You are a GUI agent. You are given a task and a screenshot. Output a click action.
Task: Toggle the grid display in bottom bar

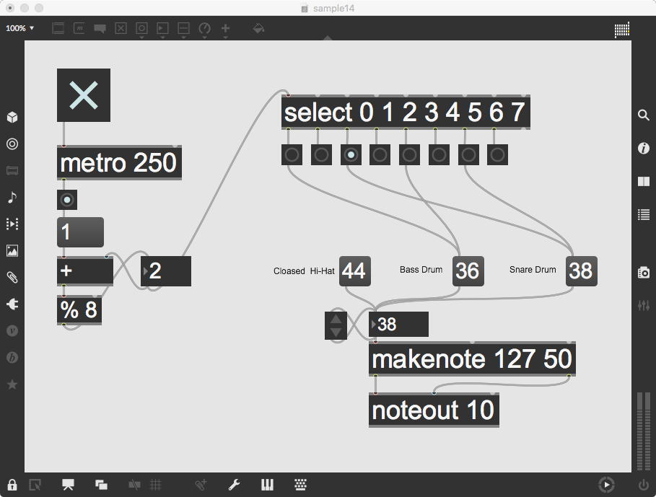point(156,485)
